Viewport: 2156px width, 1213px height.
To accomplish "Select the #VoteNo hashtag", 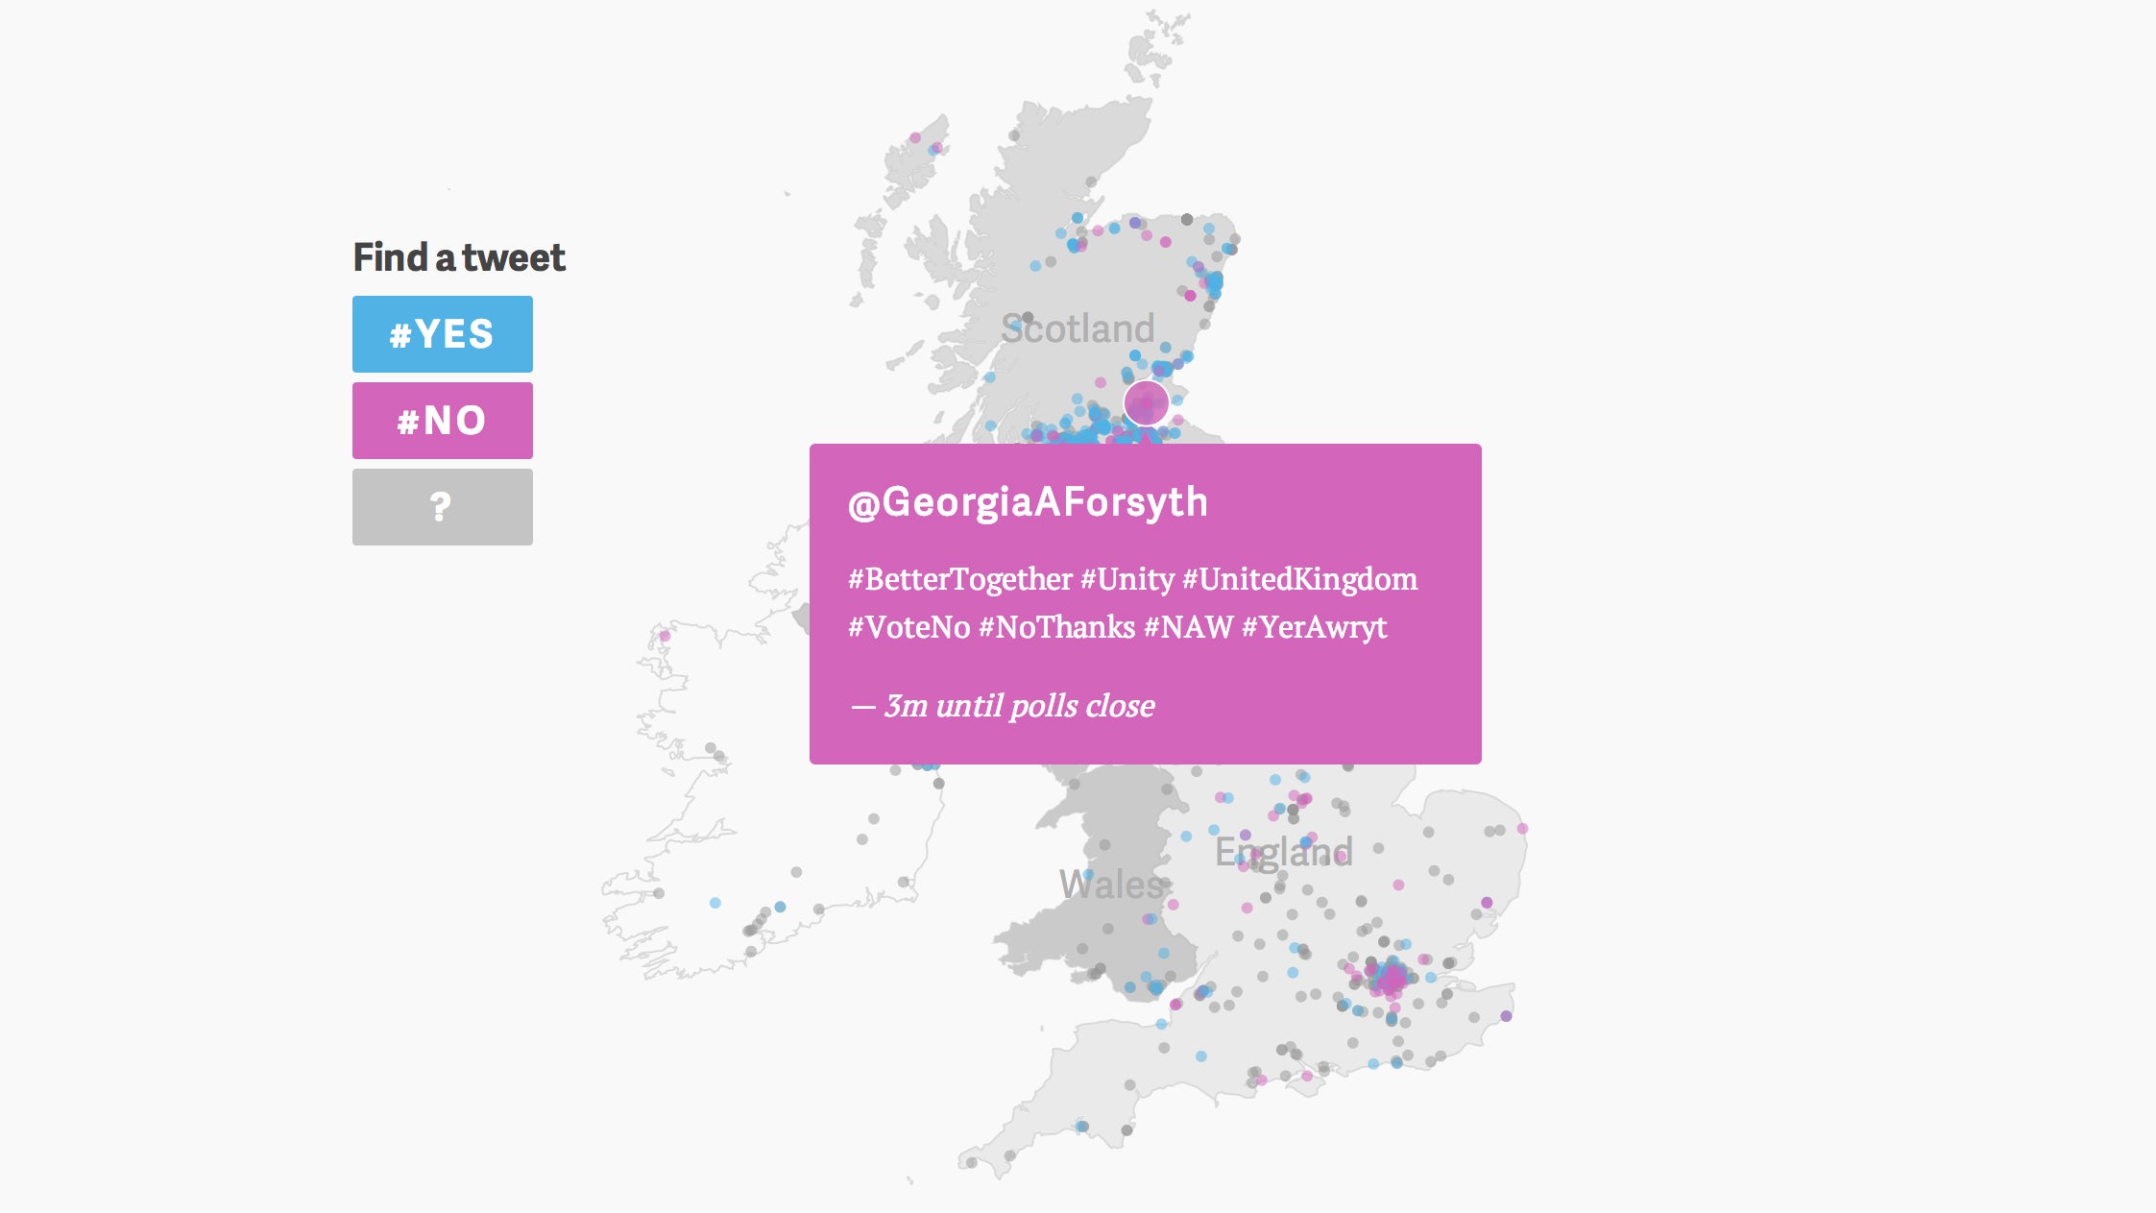I will click(908, 627).
